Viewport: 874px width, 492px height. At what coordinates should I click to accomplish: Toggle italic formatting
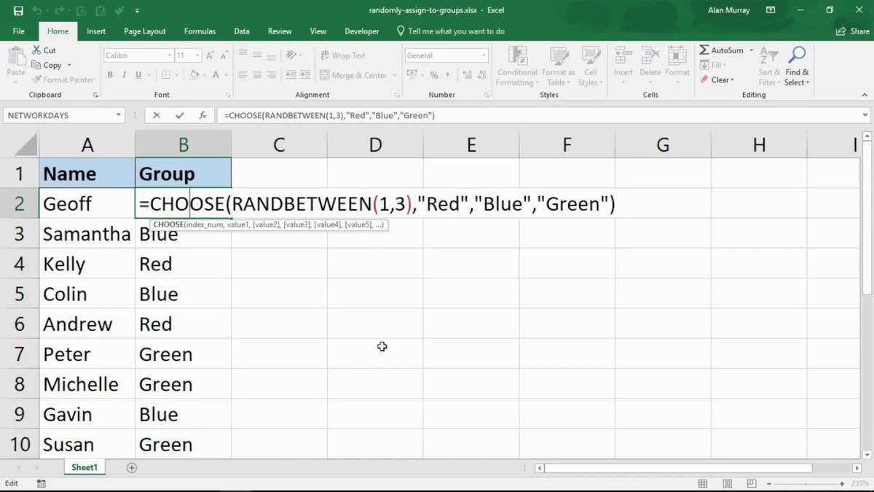[124, 74]
